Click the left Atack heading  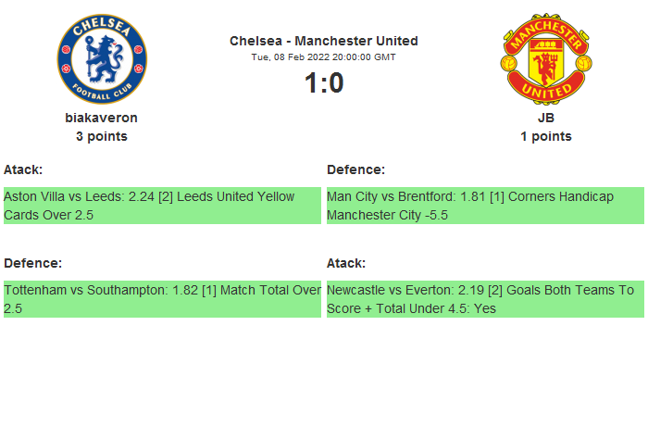coord(23,169)
